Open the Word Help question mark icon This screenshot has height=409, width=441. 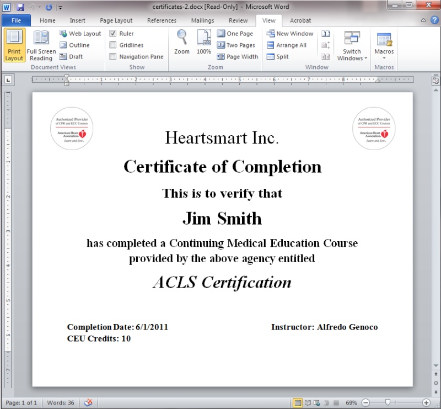(434, 20)
